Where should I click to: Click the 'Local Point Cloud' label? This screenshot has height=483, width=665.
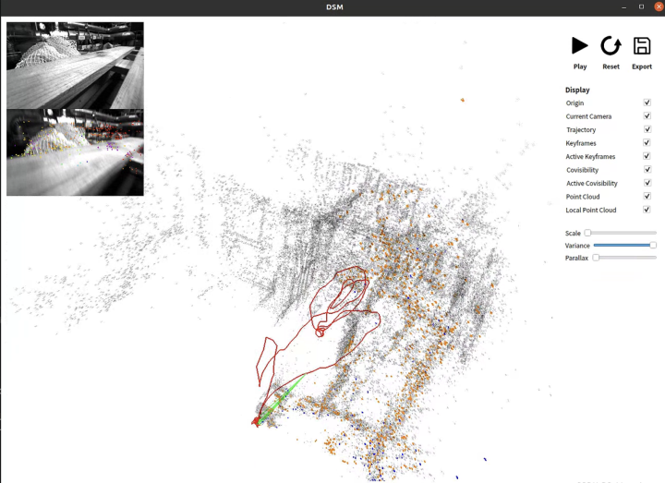tap(591, 210)
